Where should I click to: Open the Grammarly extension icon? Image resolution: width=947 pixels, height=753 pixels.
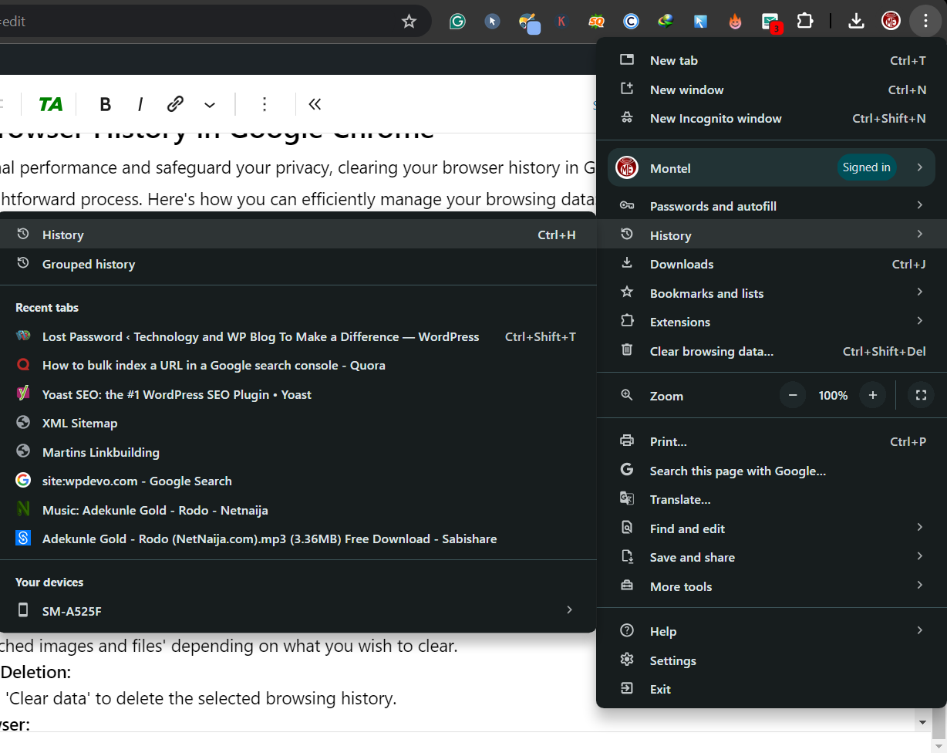[x=457, y=22]
